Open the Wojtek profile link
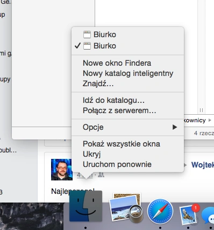The width and height of the screenshot is (214, 230). click(x=203, y=165)
